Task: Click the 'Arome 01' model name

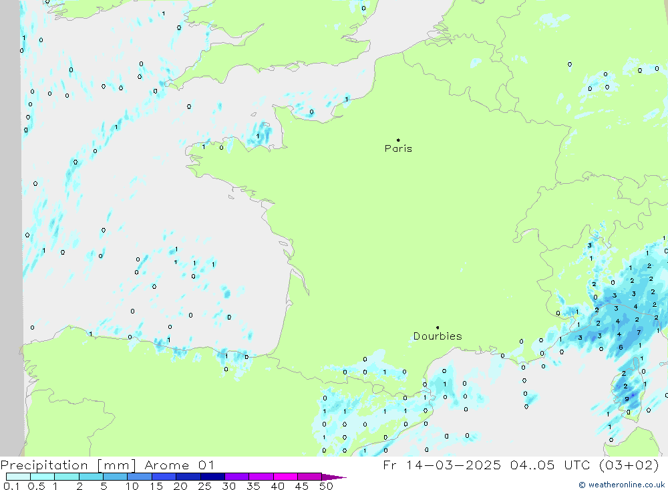Action: (x=179, y=465)
